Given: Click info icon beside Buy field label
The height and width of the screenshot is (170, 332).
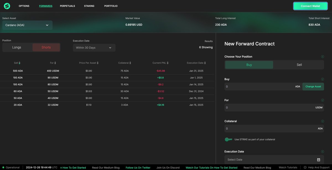Looking at the screenshot, I should (x=323, y=79).
